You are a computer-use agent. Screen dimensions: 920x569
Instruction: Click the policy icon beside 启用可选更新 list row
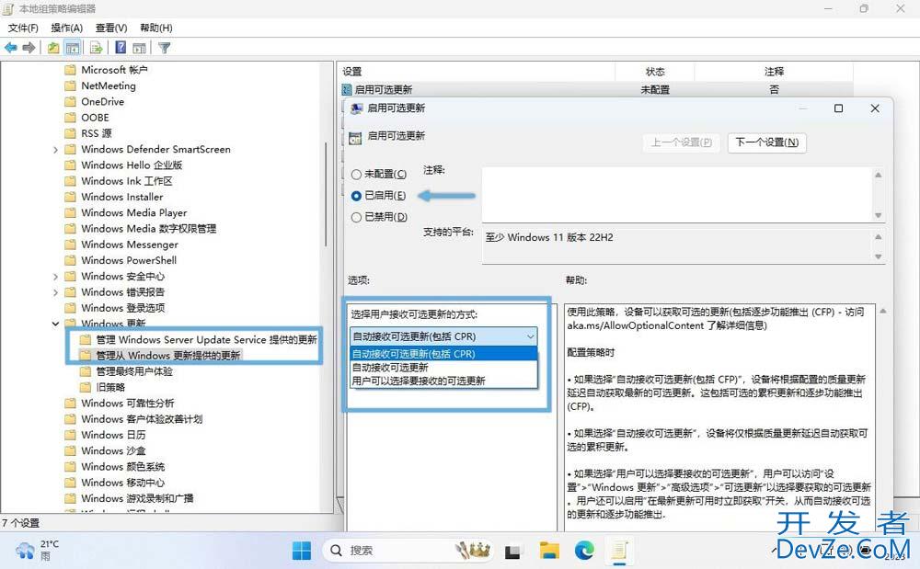tap(347, 90)
